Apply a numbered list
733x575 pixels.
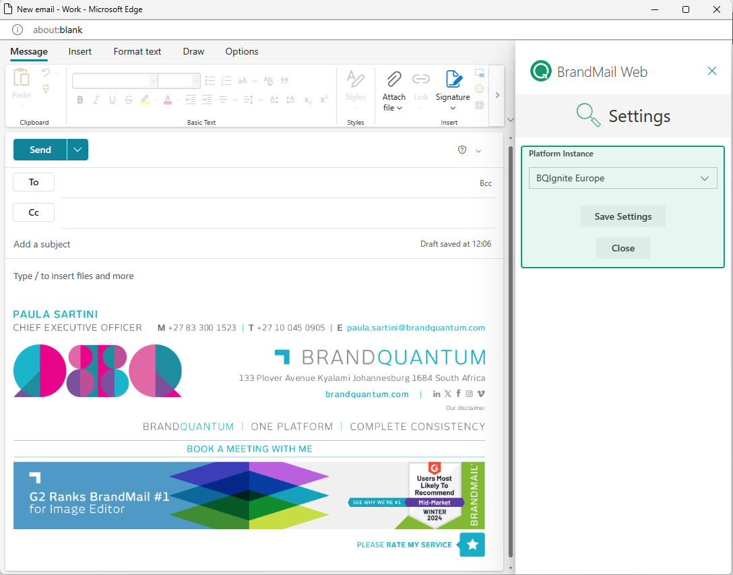click(x=226, y=80)
